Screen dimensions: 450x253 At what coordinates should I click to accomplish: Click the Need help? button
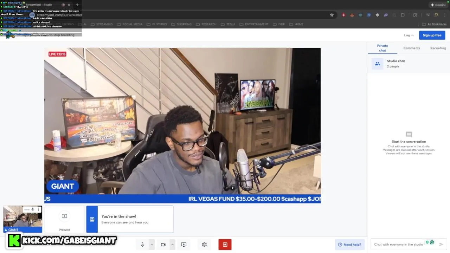point(349,245)
